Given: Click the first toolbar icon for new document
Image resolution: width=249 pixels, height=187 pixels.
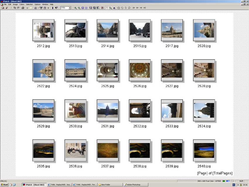Looking at the screenshot, I should [3, 8].
